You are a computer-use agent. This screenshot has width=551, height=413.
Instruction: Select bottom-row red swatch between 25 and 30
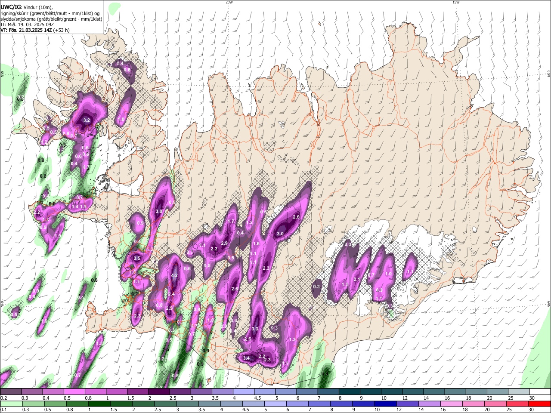518,404
